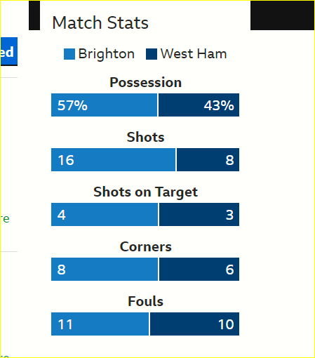Click the green link text at left edge
Image resolution: width=315 pixels, height=358 pixels.
point(5,219)
